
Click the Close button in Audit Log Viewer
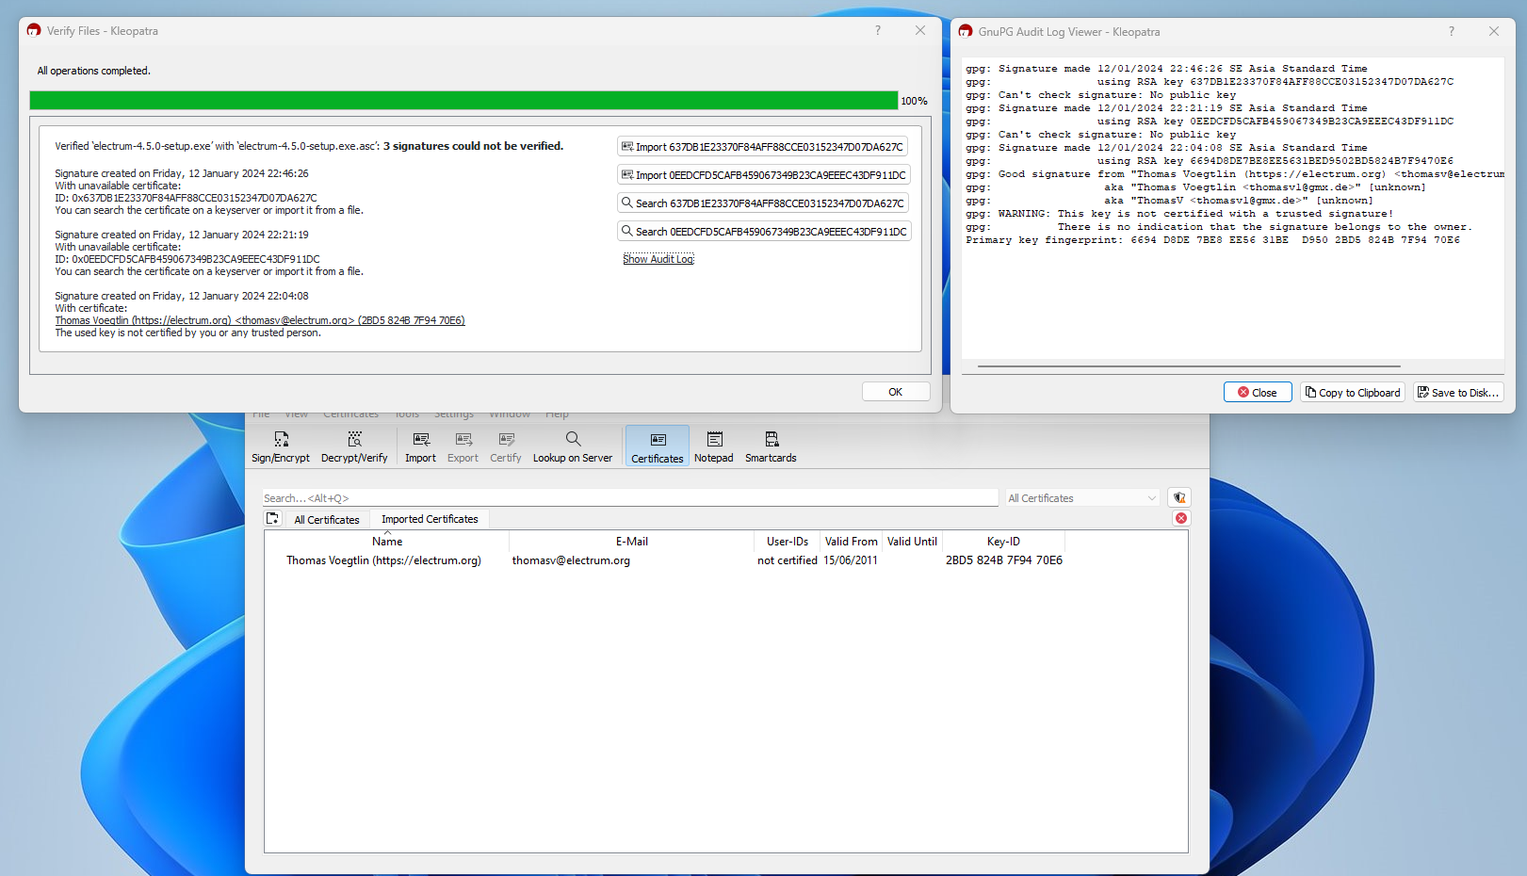tap(1258, 393)
